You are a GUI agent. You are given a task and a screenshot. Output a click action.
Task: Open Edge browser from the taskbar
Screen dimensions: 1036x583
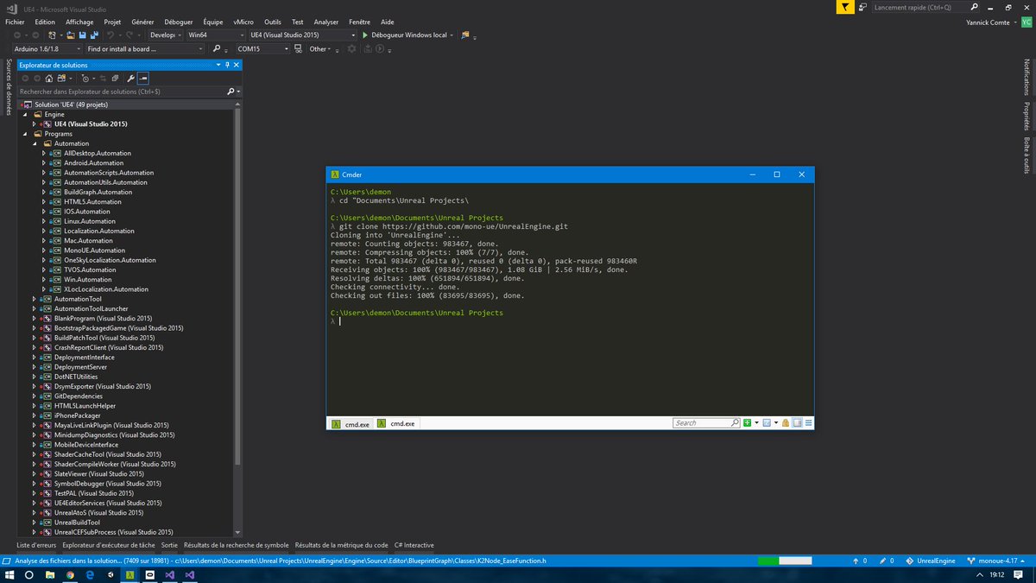tap(90, 575)
